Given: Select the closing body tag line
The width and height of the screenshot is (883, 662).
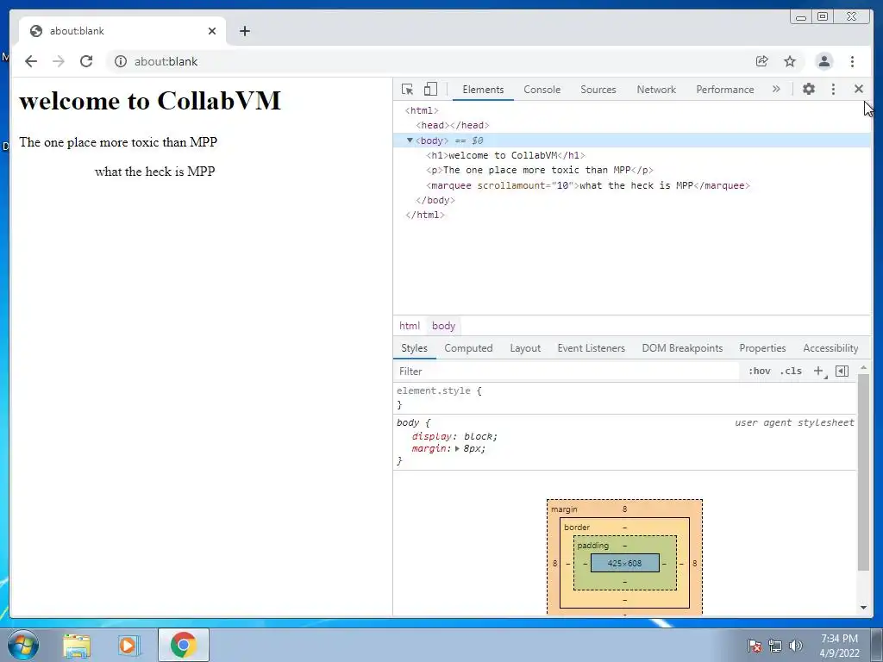Looking at the screenshot, I should [435, 200].
